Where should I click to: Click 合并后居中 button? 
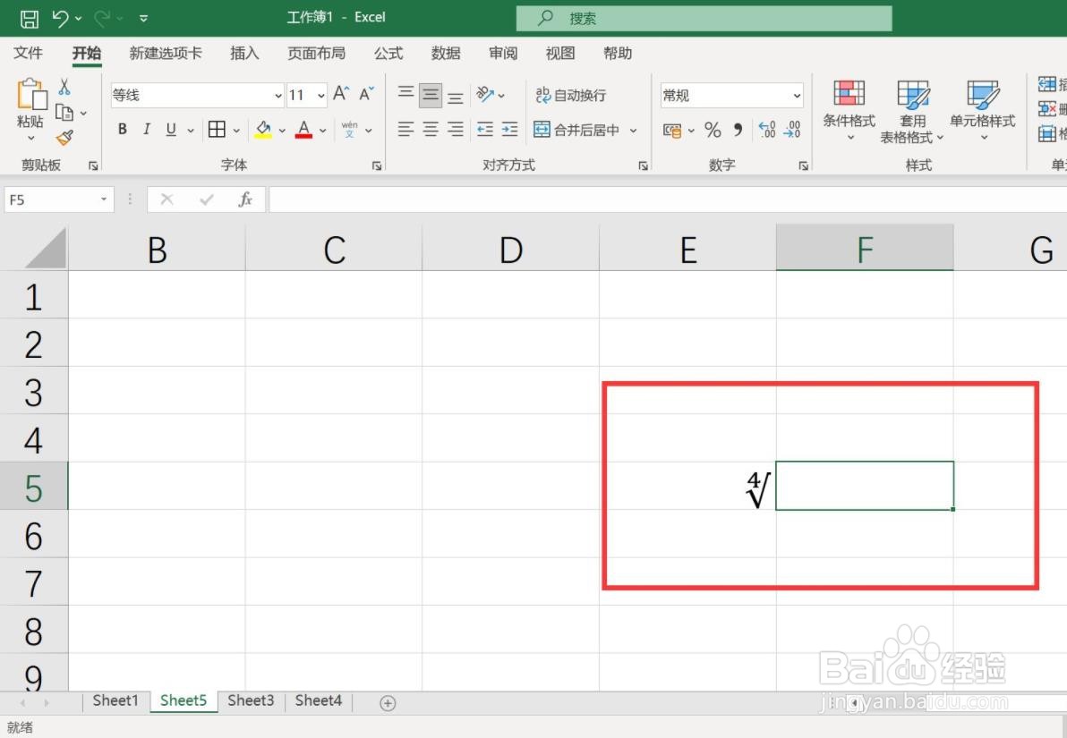pos(576,129)
